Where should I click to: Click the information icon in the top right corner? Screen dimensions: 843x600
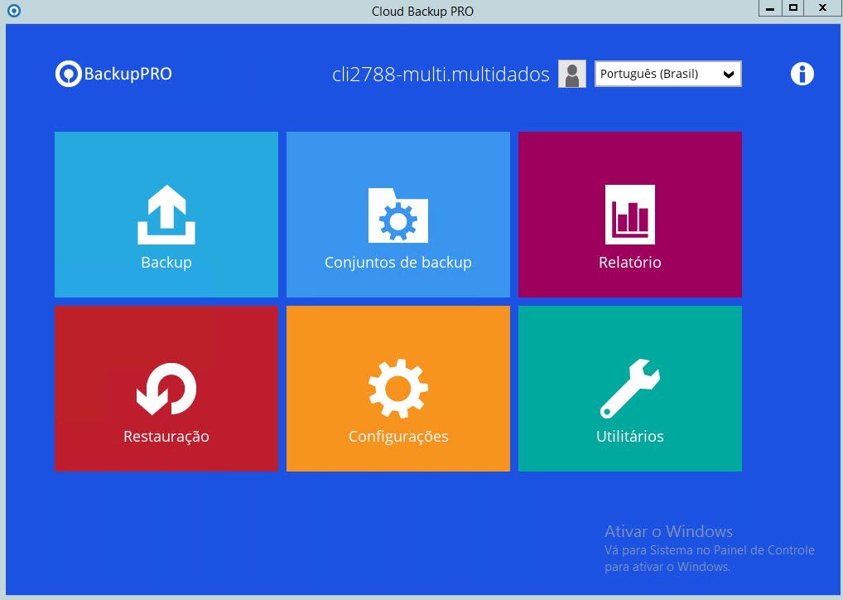coord(801,74)
